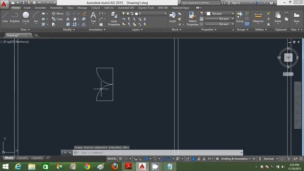Click the Group tool
The image size is (304, 171).
pyautogui.click(x=239, y=17)
